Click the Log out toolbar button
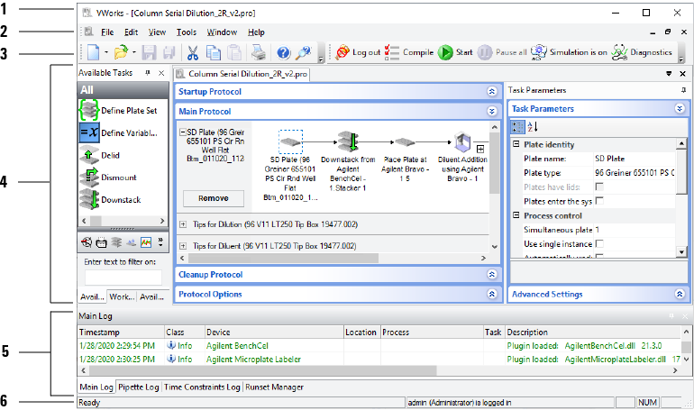This screenshot has height=410, width=694. click(358, 52)
